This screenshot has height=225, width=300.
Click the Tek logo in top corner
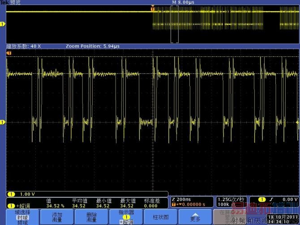5,3
